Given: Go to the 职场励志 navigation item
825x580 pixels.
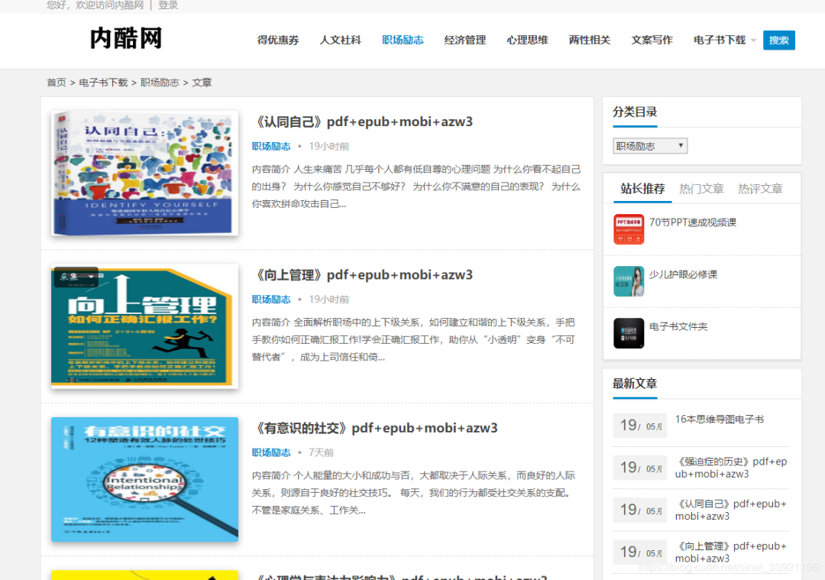Looking at the screenshot, I should tap(403, 40).
